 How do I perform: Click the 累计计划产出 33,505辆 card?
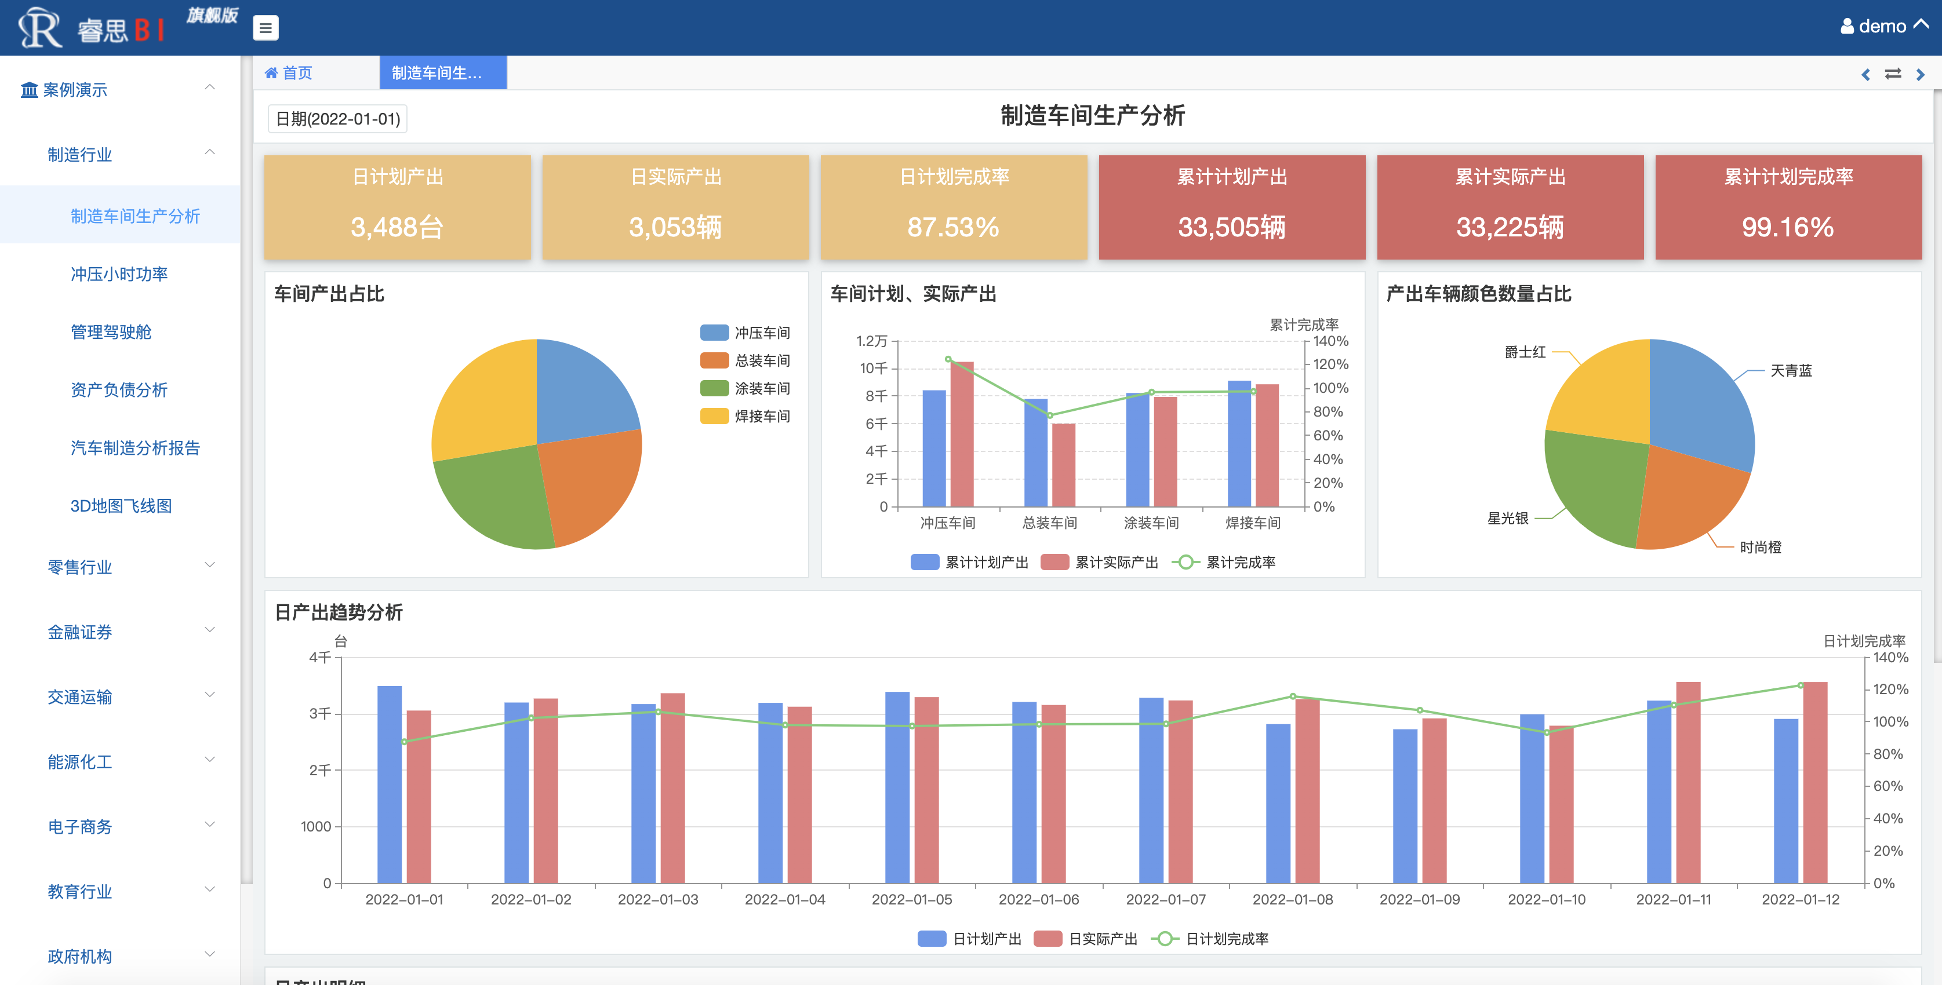tap(1232, 207)
